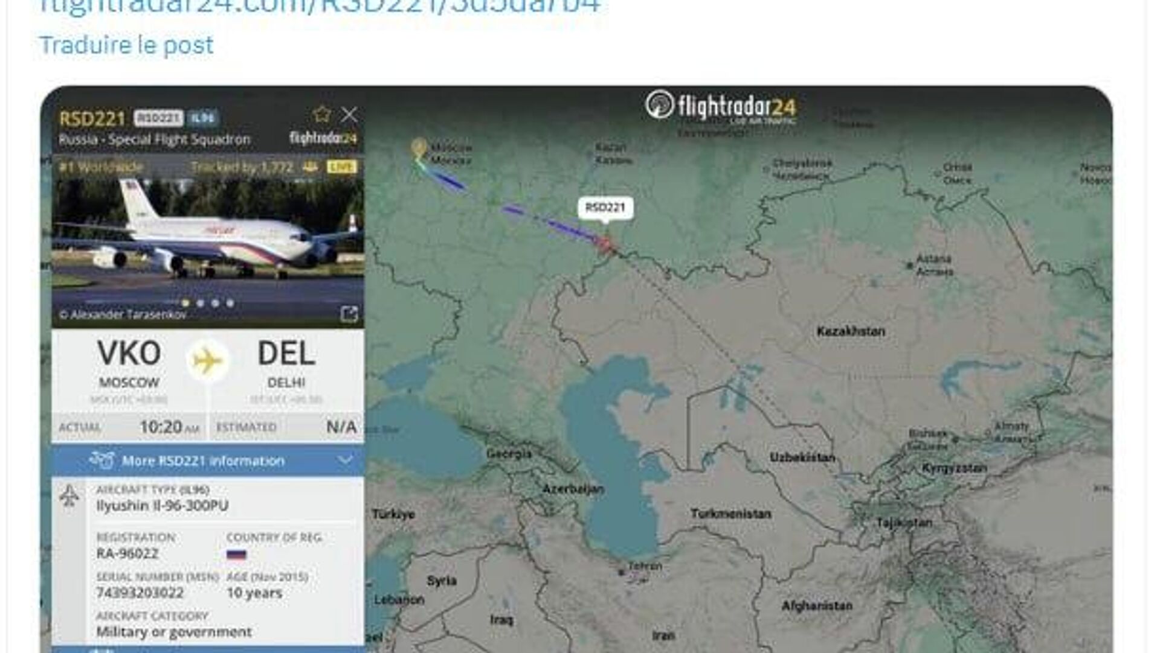Viewport: 1160px width, 653px height.
Task: Close the RSD221 flight panel
Action: point(349,115)
